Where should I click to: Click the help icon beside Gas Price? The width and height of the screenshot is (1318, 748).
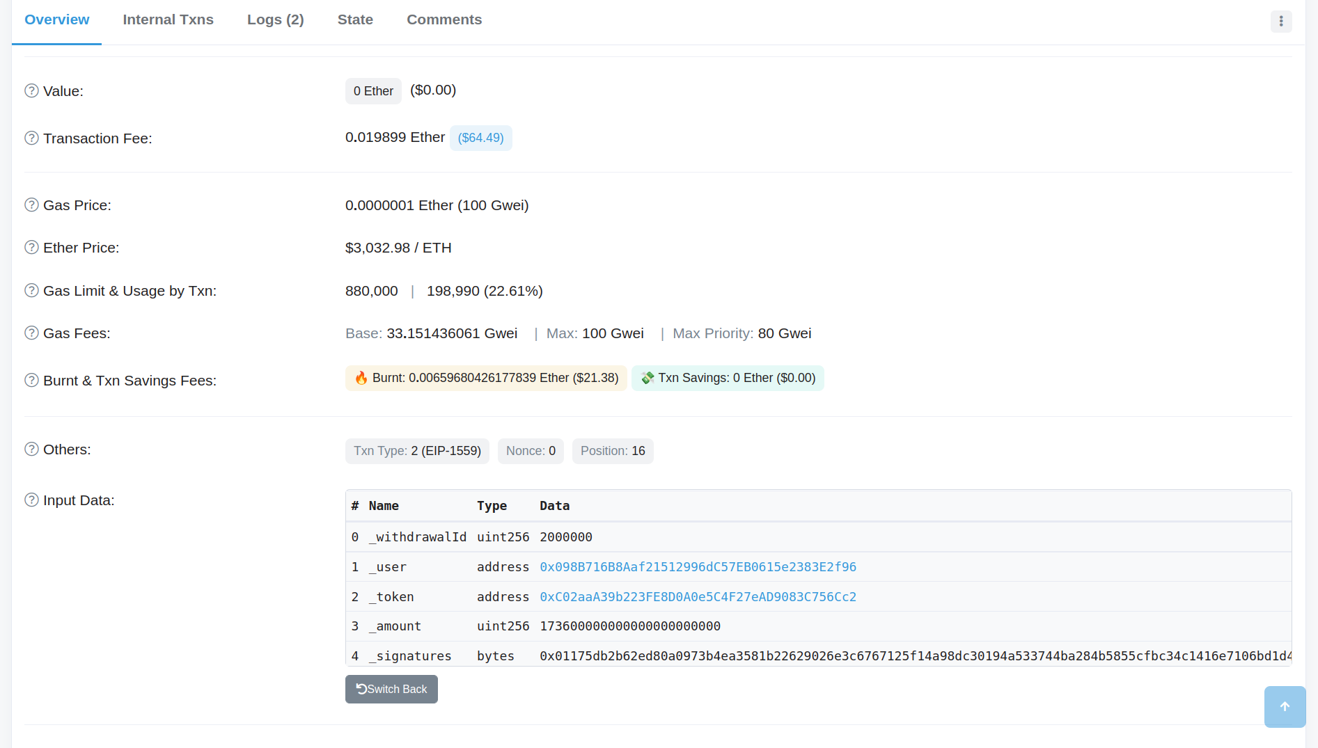(x=31, y=205)
